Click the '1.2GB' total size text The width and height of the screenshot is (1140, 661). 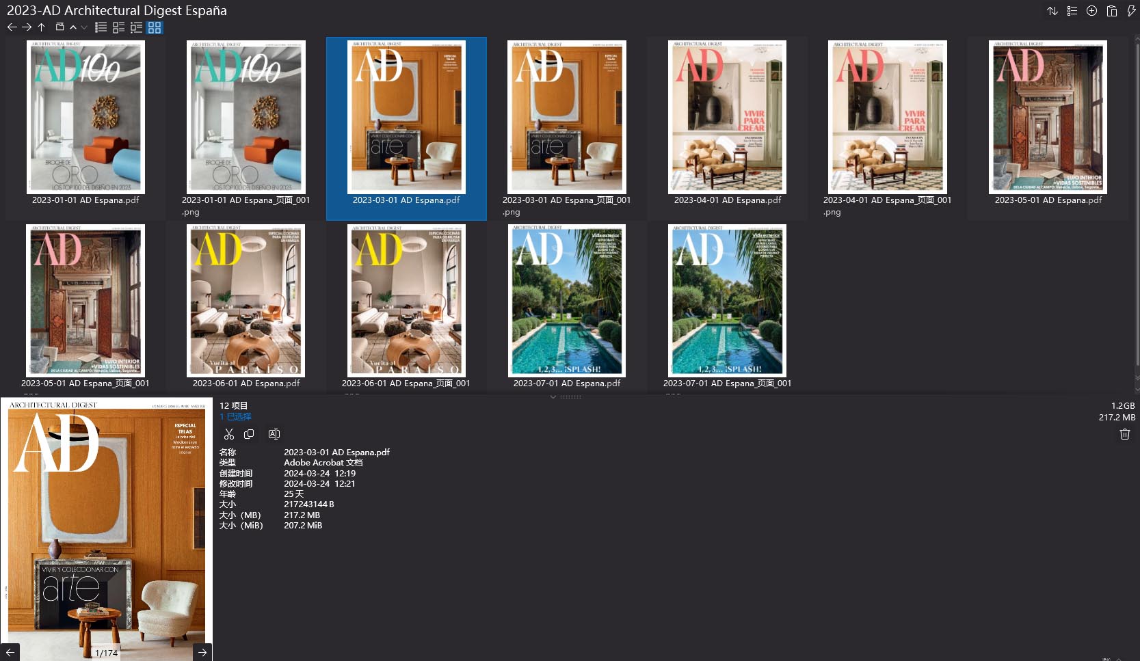pyautogui.click(x=1123, y=405)
